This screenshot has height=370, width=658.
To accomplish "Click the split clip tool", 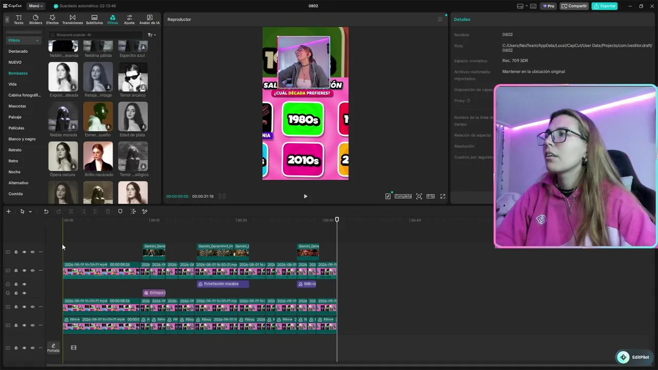I will click(x=71, y=211).
